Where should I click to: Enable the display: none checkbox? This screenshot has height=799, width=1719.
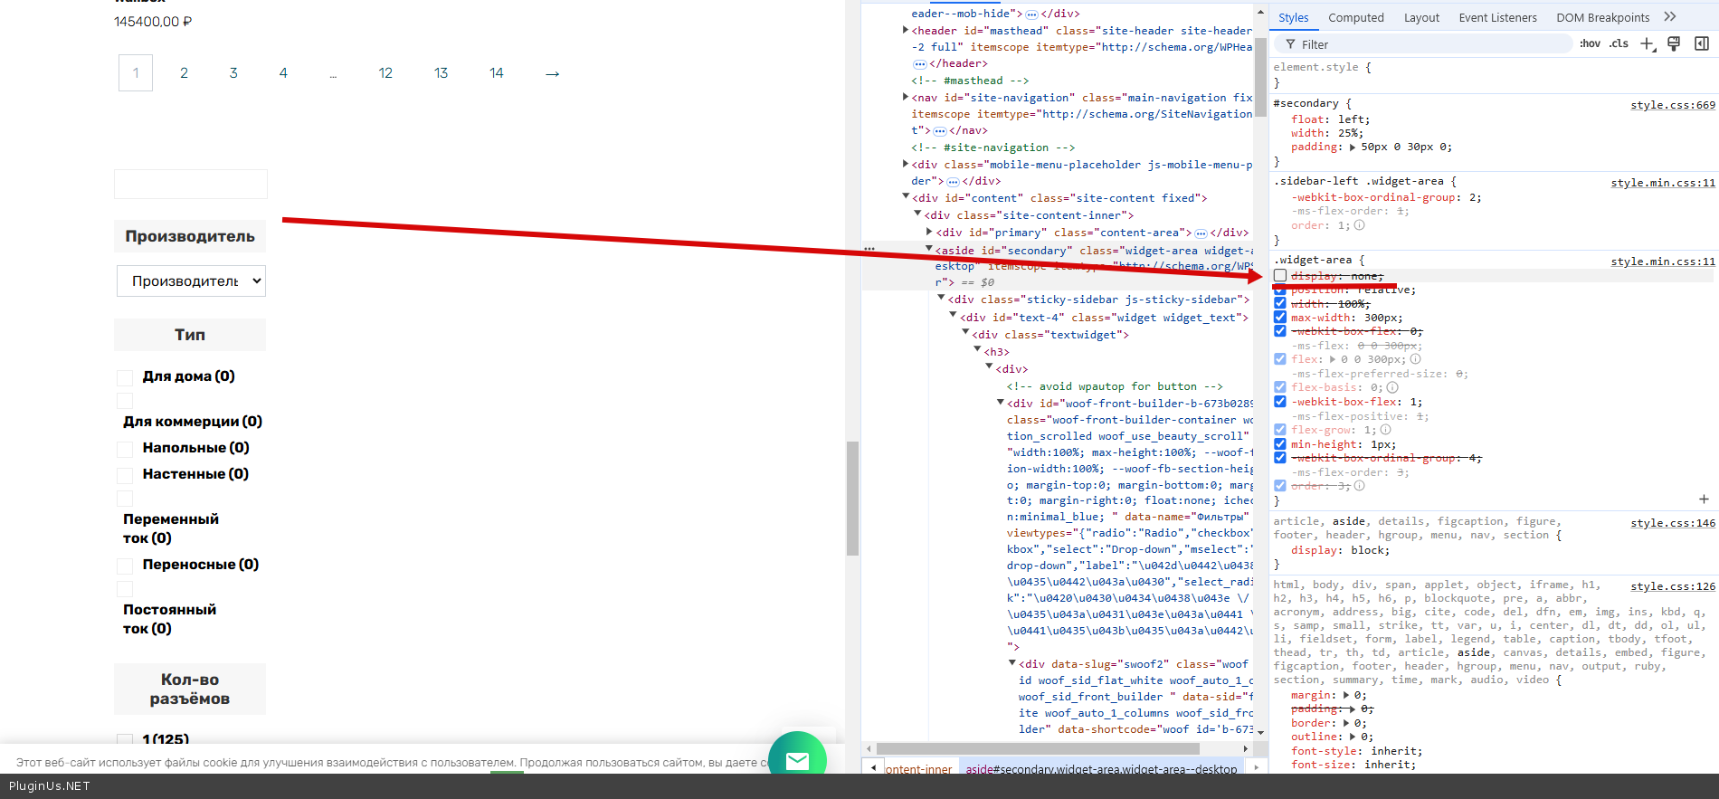[x=1280, y=276]
